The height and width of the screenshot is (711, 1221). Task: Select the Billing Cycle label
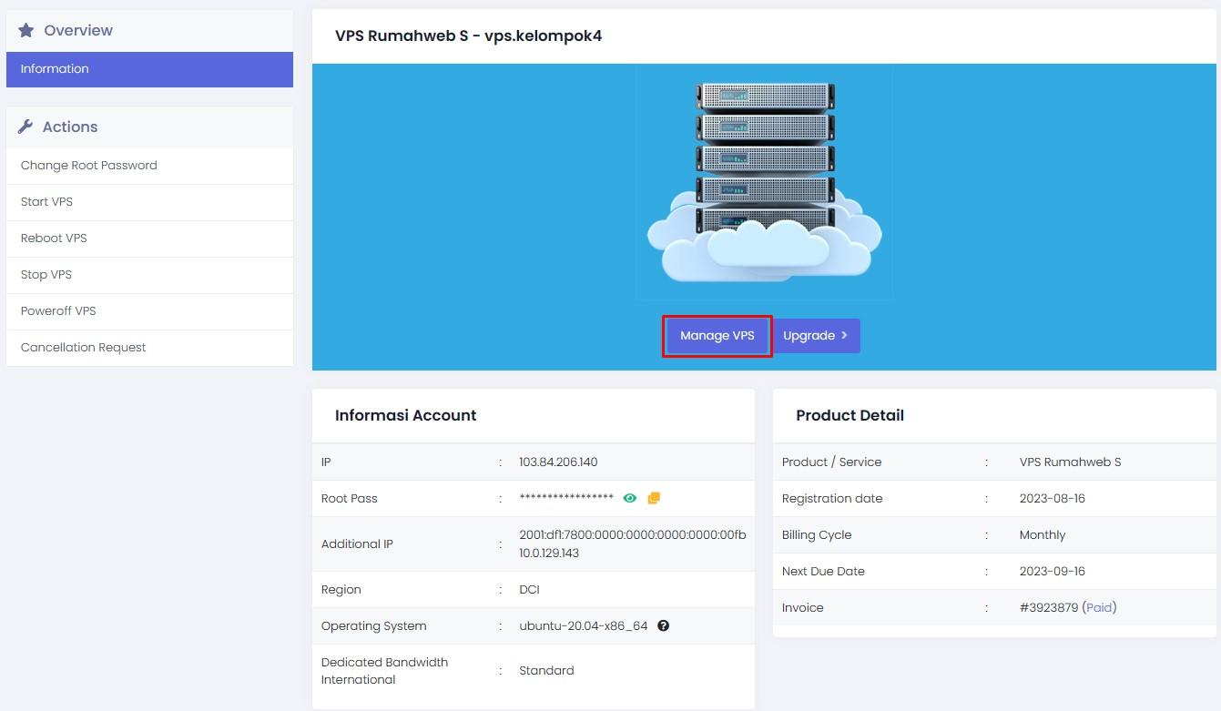coord(817,534)
